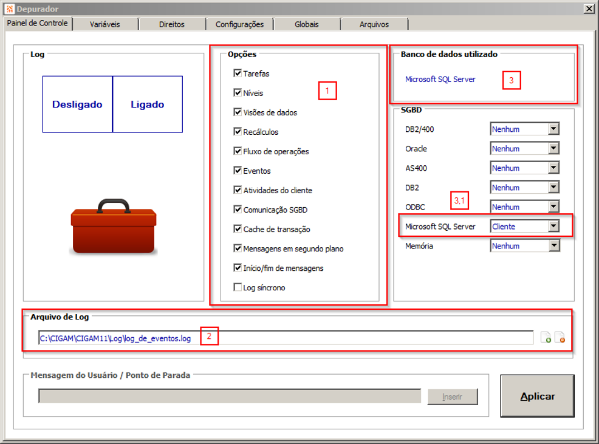Switch to the Configurações tab

[239, 24]
